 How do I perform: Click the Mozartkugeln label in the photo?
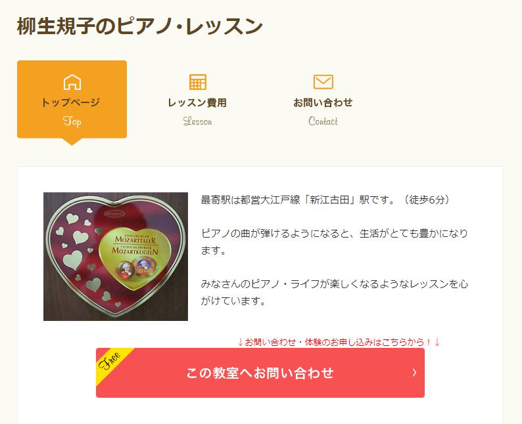point(135,251)
